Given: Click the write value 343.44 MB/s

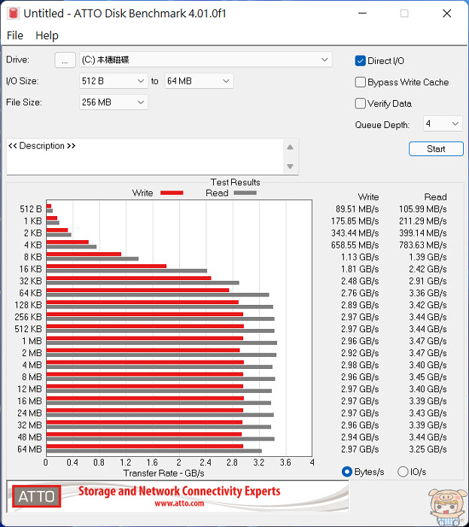Looking at the screenshot, I should pyautogui.click(x=355, y=233).
